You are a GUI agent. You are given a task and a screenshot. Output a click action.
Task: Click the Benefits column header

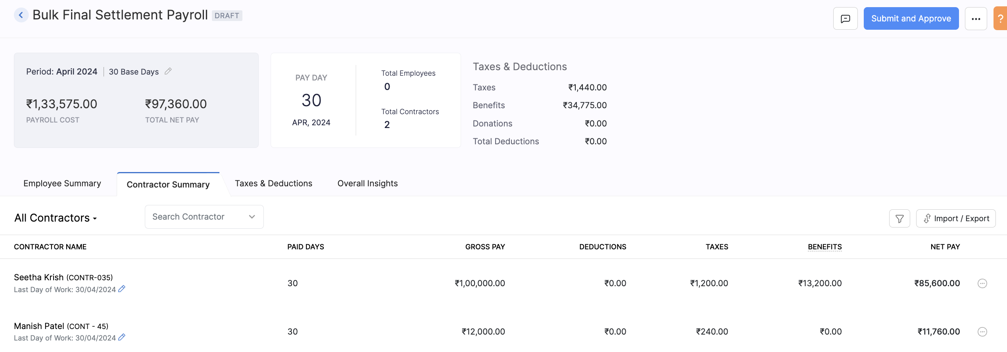tap(824, 247)
